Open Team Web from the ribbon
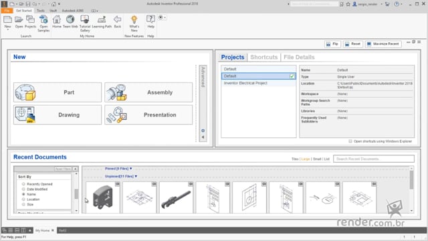428x241 pixels. [70, 19]
